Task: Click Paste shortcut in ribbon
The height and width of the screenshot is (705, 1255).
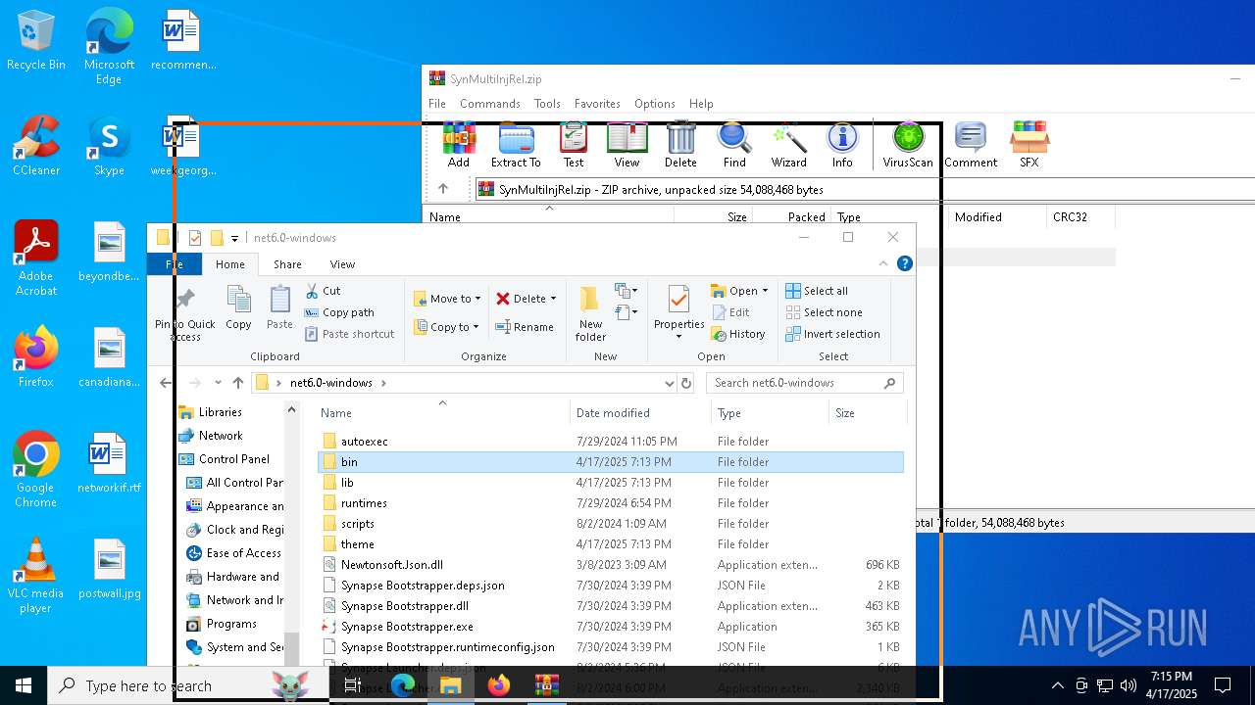Action: point(349,334)
